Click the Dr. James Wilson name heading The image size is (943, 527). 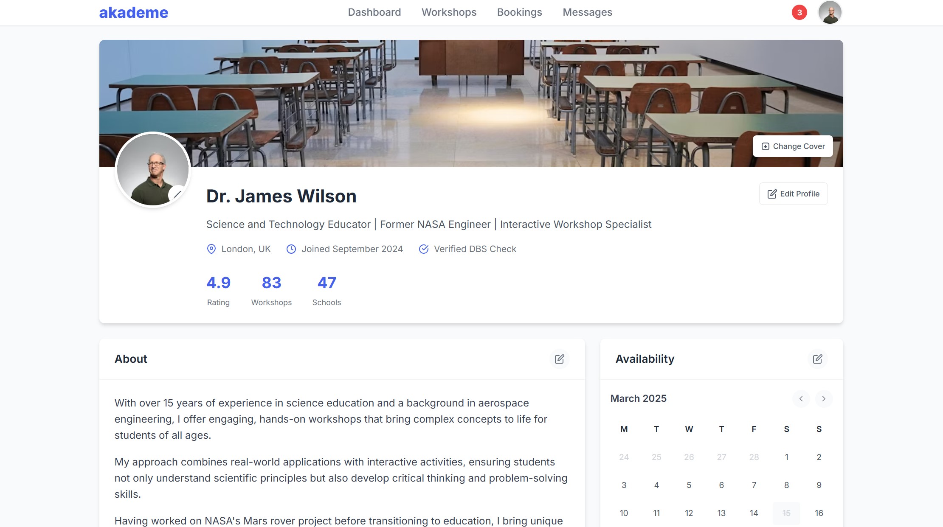click(281, 196)
